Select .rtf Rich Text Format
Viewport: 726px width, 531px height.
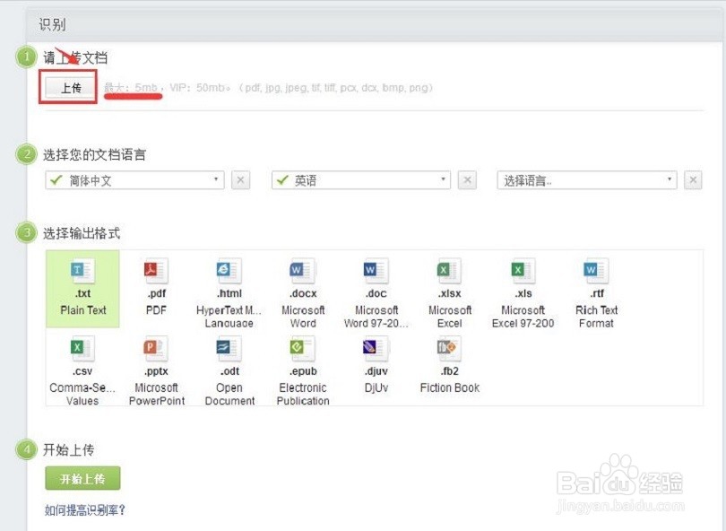coord(596,292)
